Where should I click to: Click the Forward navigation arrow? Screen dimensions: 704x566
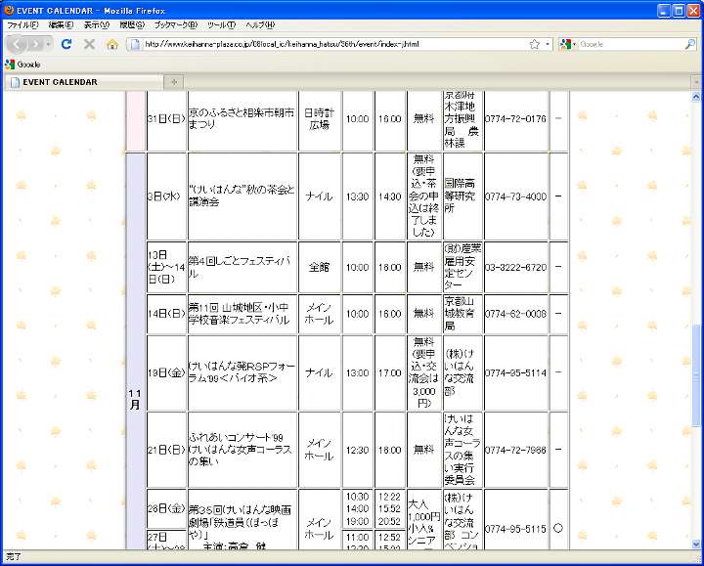[36, 44]
